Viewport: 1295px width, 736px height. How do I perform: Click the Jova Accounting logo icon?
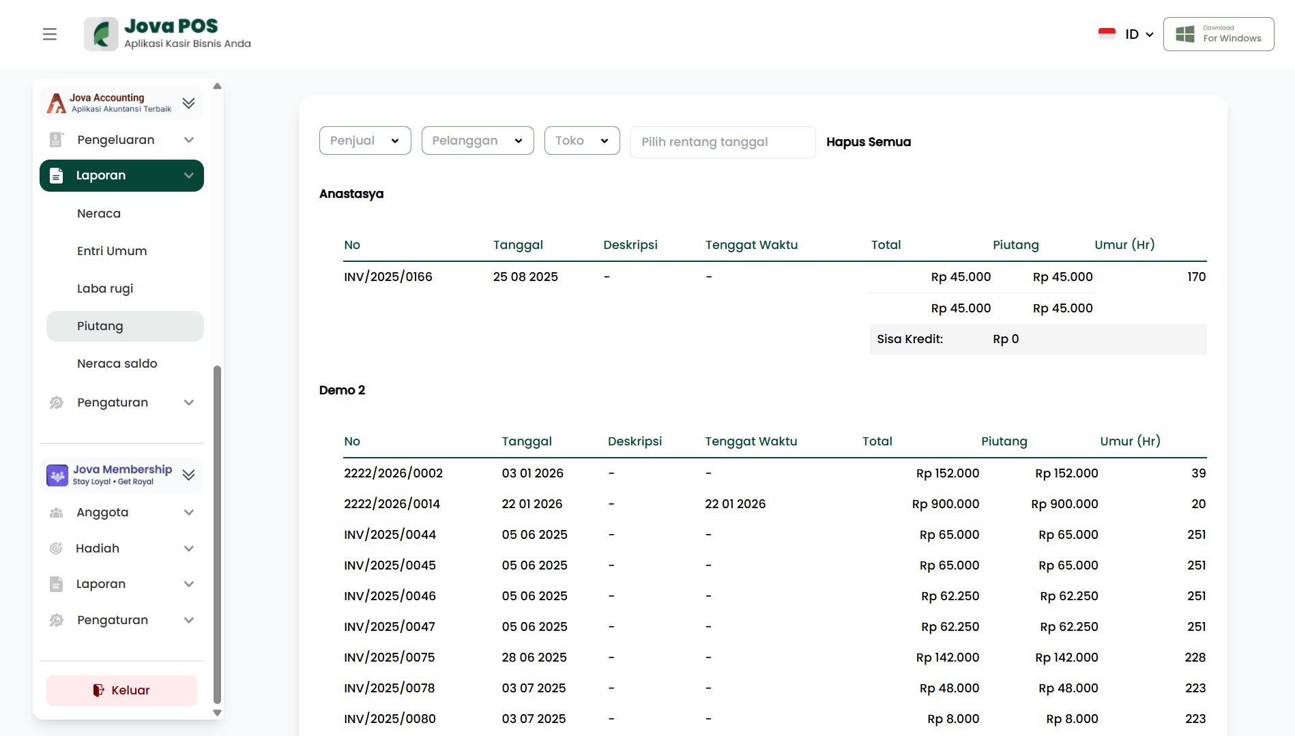(x=57, y=103)
